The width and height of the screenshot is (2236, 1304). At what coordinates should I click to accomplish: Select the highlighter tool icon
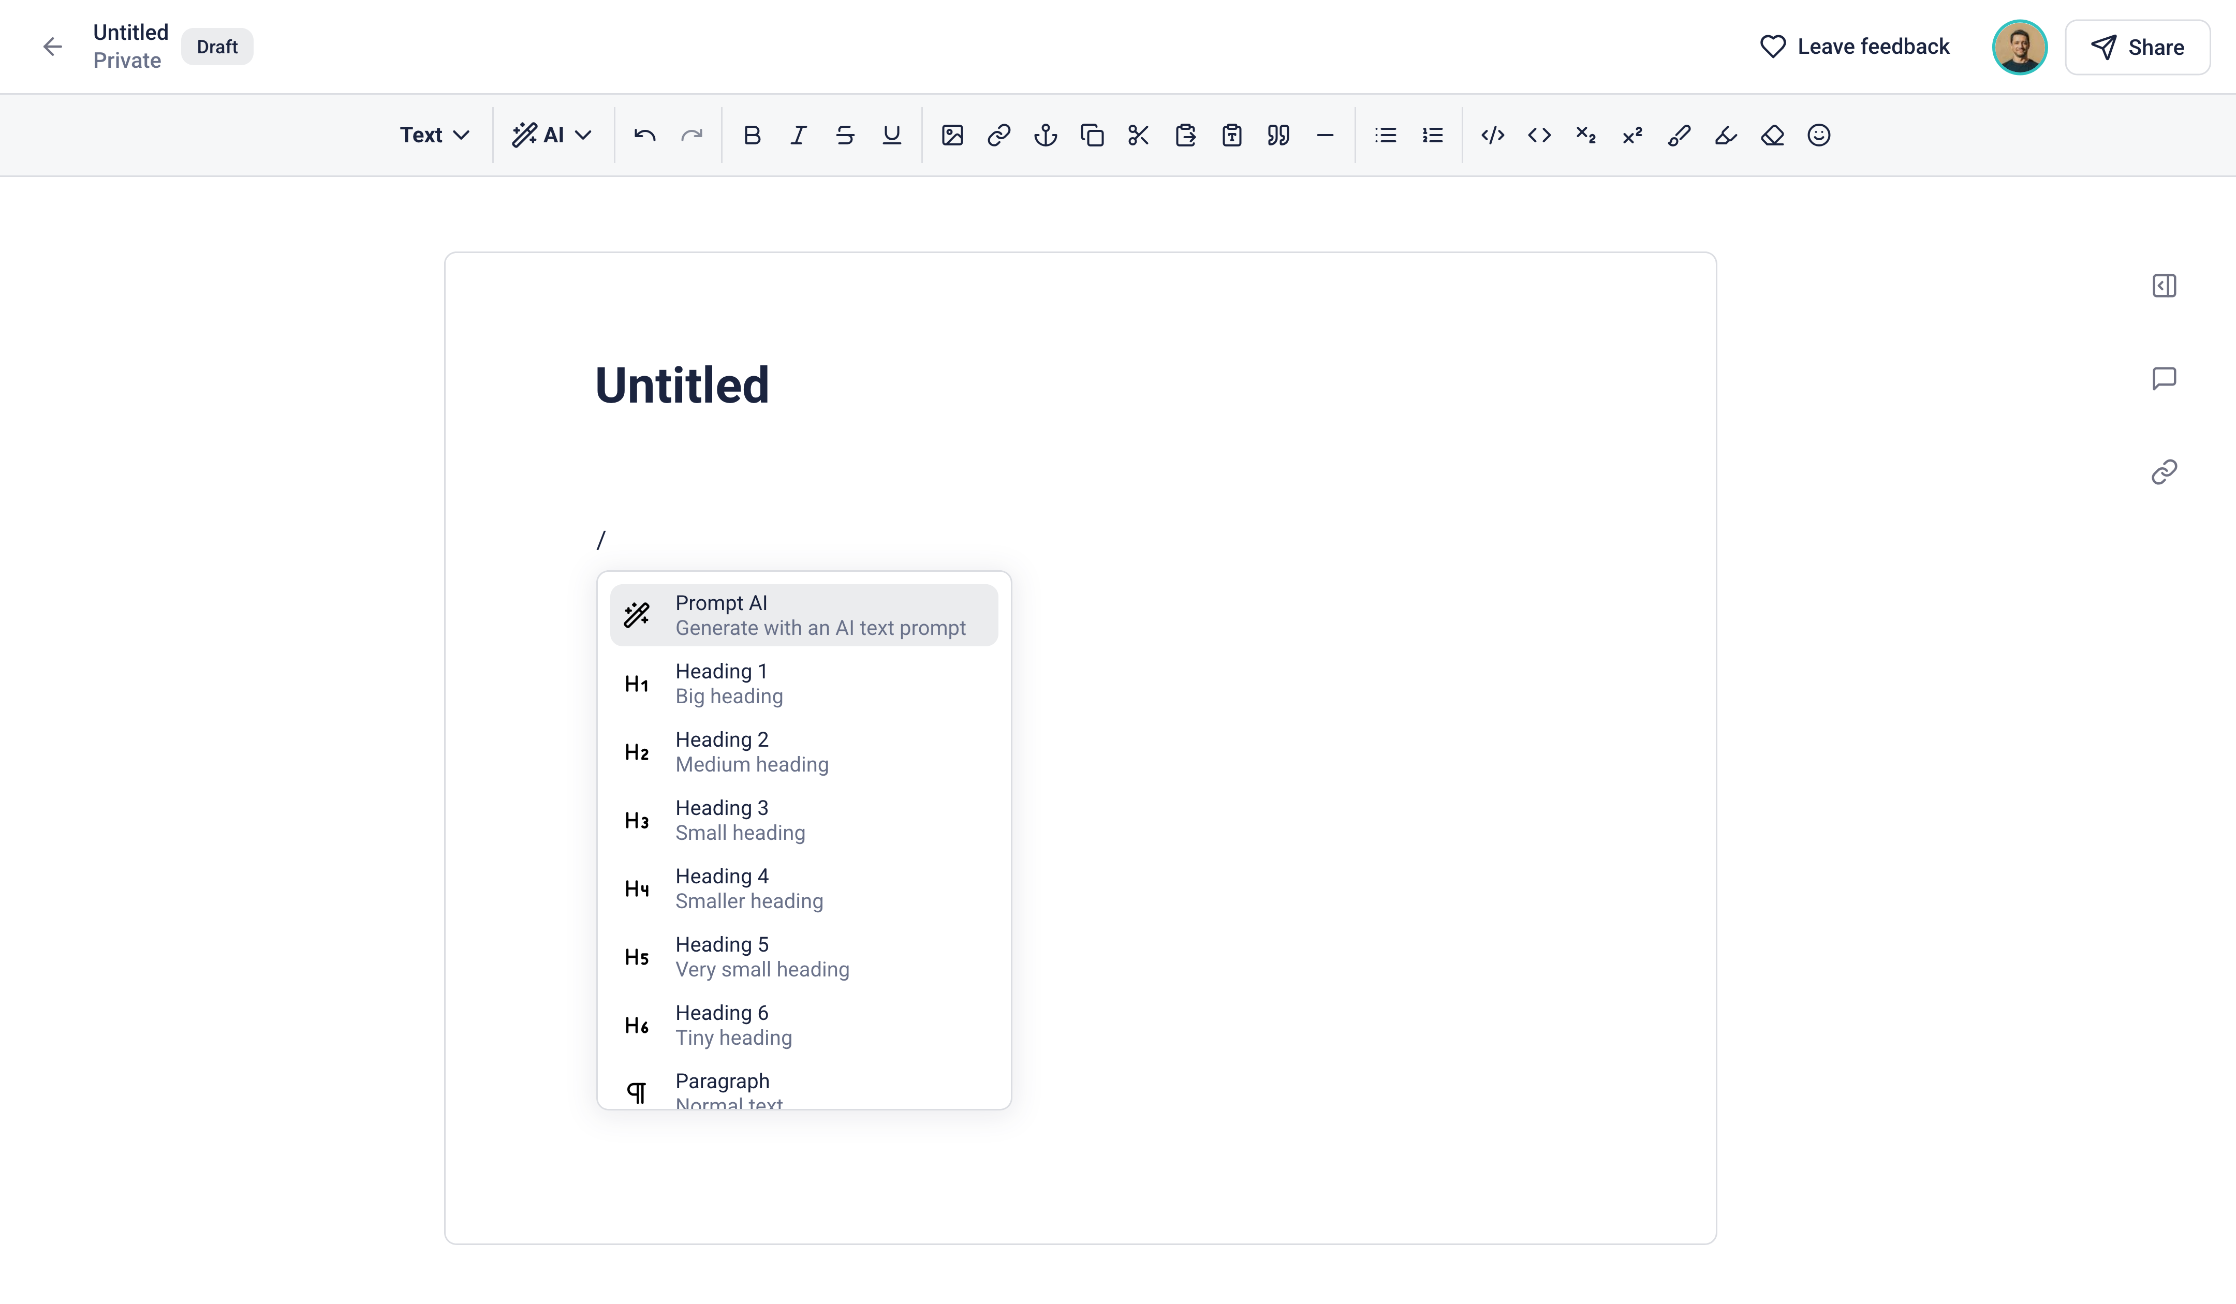[x=1725, y=135]
